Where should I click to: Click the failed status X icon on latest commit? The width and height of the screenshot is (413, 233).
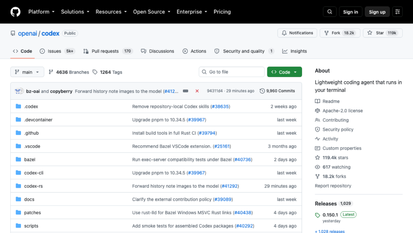pos(197,91)
